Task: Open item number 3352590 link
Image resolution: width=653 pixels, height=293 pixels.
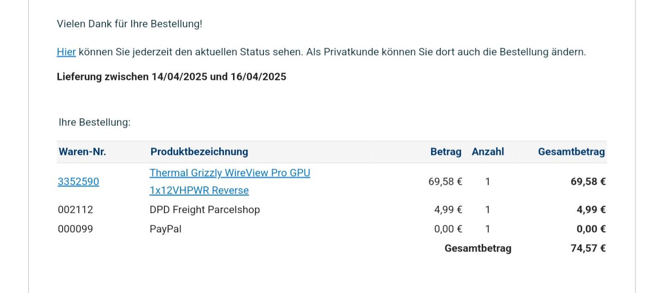Action: [78, 182]
